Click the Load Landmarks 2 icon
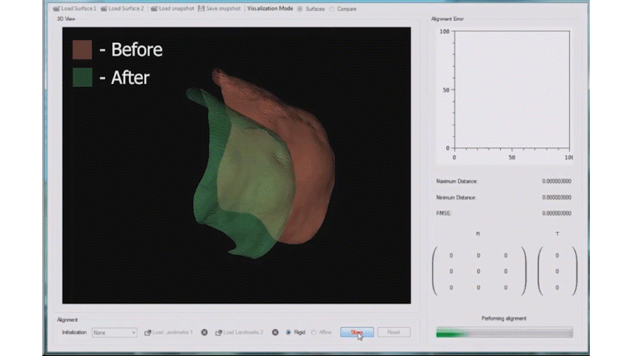This screenshot has width=632, height=356. [219, 332]
